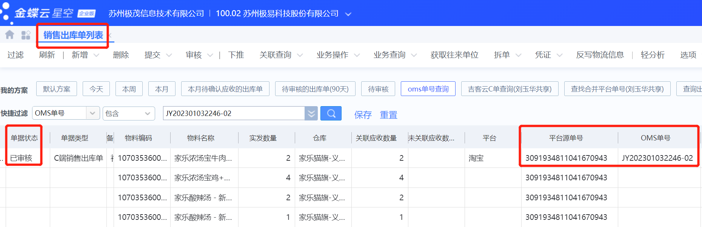
Task: Sort by the 物料编码 column header
Action: tap(139, 138)
